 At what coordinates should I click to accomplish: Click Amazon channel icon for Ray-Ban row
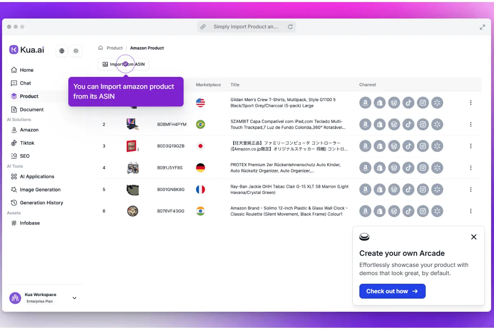coord(365,190)
